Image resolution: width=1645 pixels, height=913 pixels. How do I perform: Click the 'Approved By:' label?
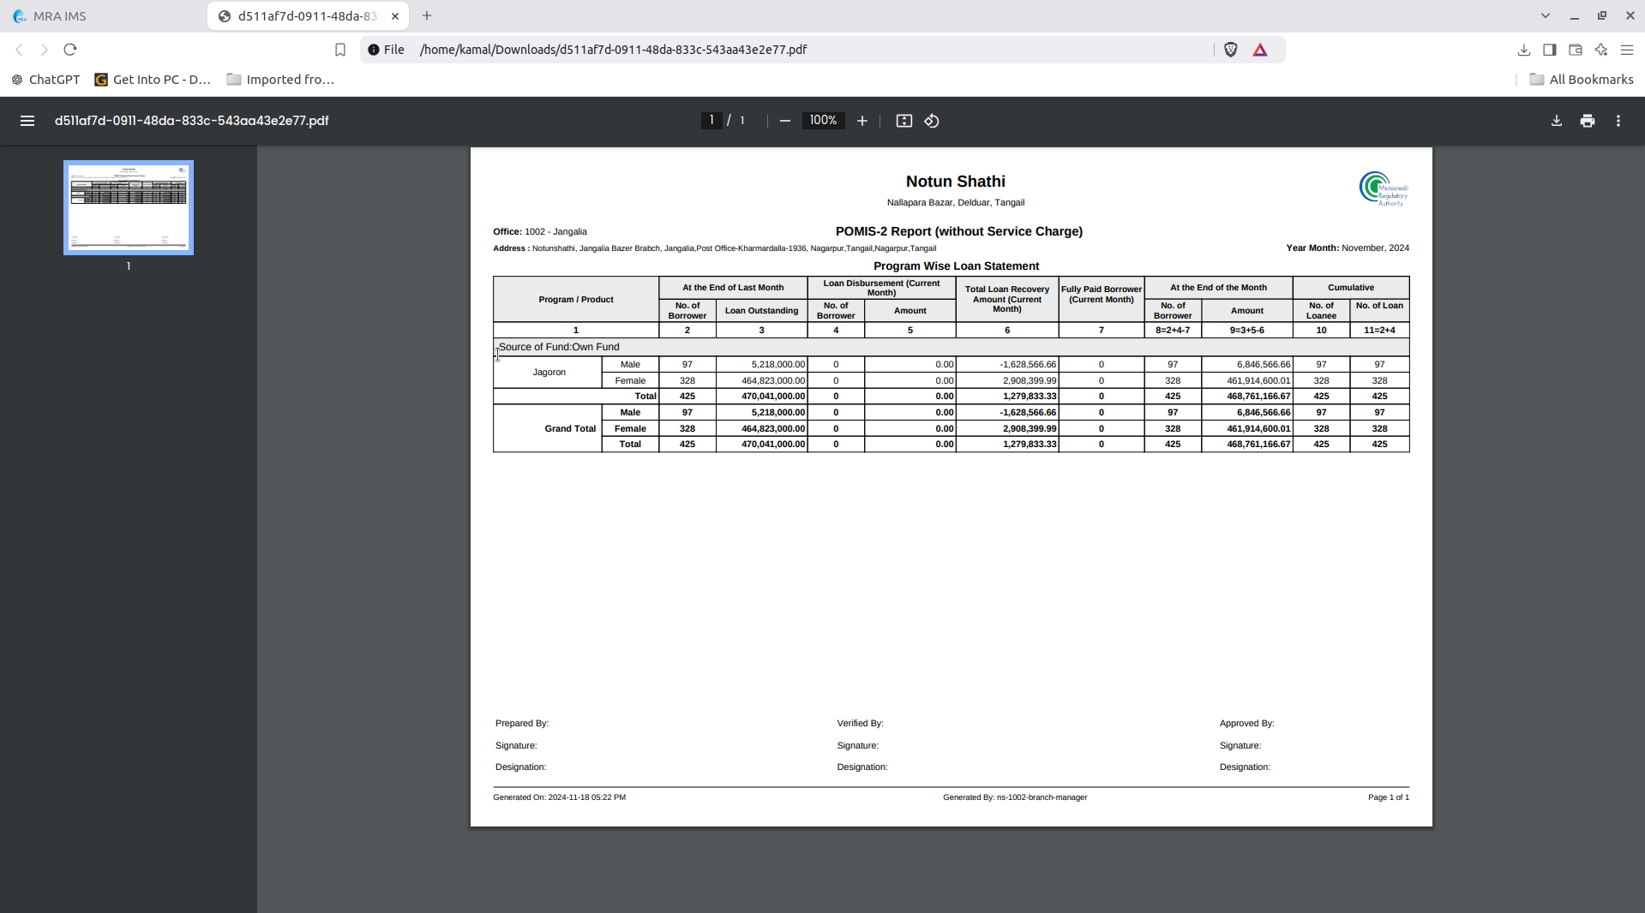click(1247, 724)
